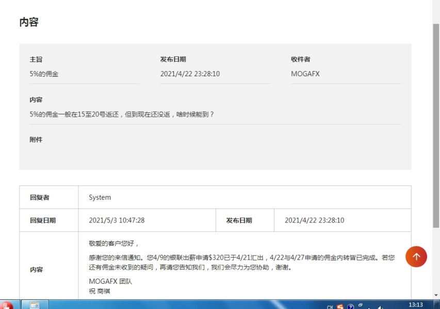Click the message text about 15至20号返还
The width and height of the screenshot is (440, 309).
tap(122, 114)
